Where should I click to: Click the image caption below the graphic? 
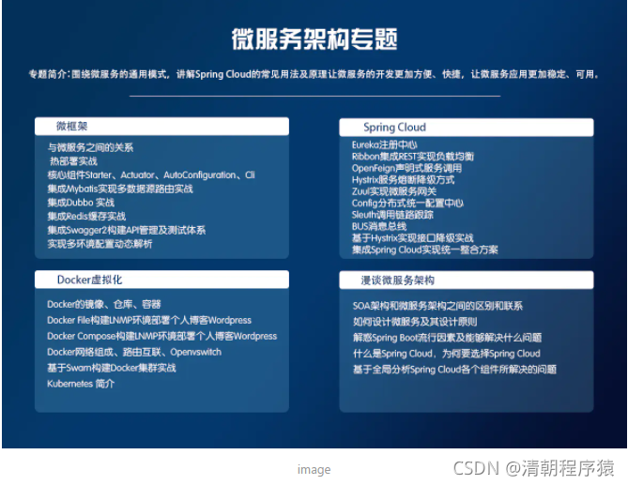coord(314,469)
